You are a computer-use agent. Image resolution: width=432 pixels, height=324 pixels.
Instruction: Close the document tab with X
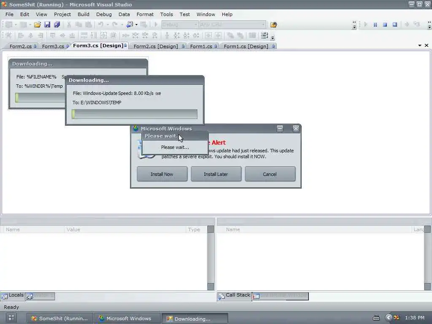pos(427,46)
